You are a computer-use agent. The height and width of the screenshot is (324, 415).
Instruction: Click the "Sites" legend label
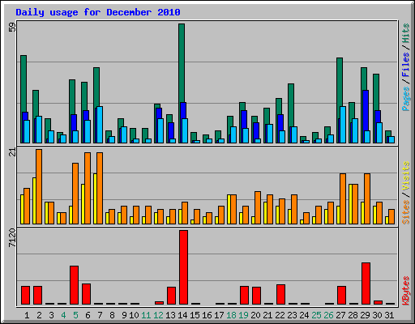405,212
